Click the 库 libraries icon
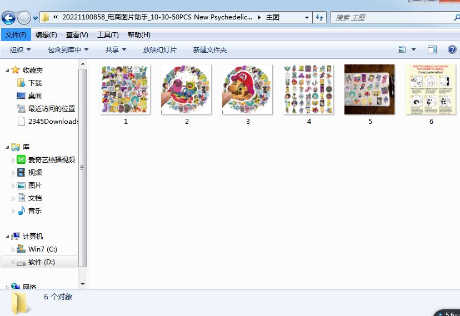Image resolution: width=460 pixels, height=316 pixels. pos(15,147)
